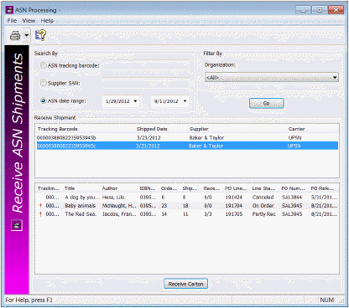Viewport: 349px width, 308px height.
Task: Click the ASN tracking barcode input field
Action: point(146,65)
